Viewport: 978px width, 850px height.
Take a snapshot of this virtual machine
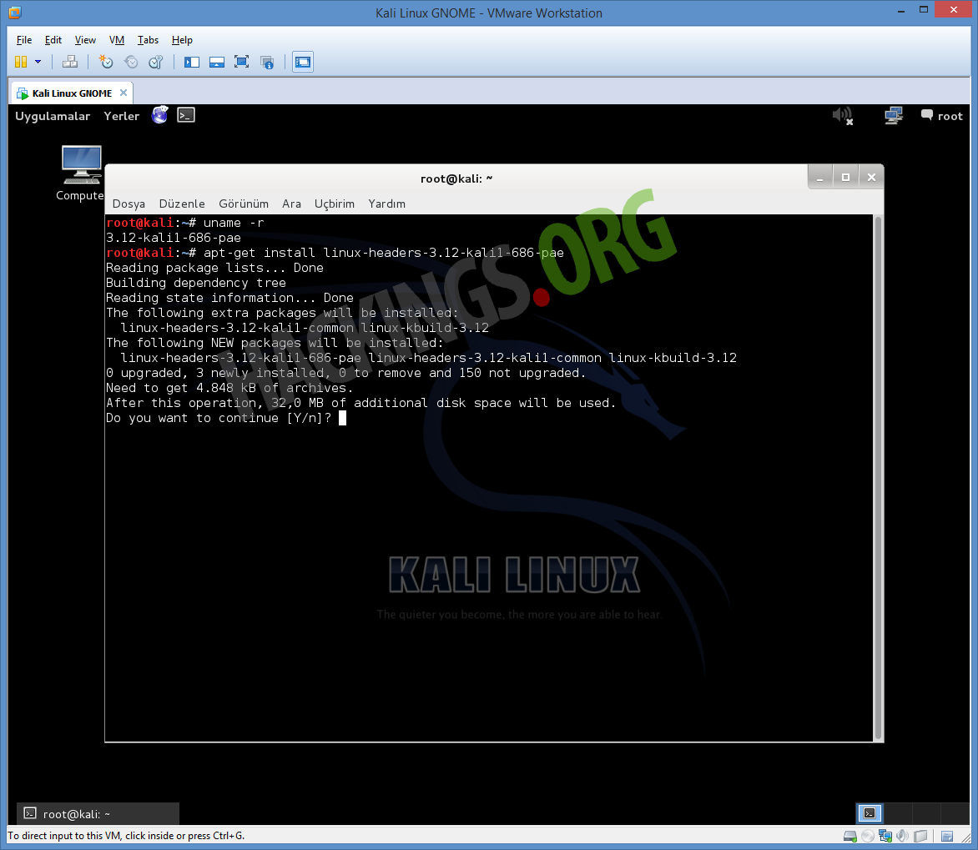coord(106,62)
